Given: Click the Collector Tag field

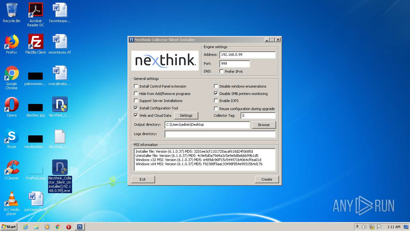Looking at the screenshot, I should pyautogui.click(x=258, y=116).
